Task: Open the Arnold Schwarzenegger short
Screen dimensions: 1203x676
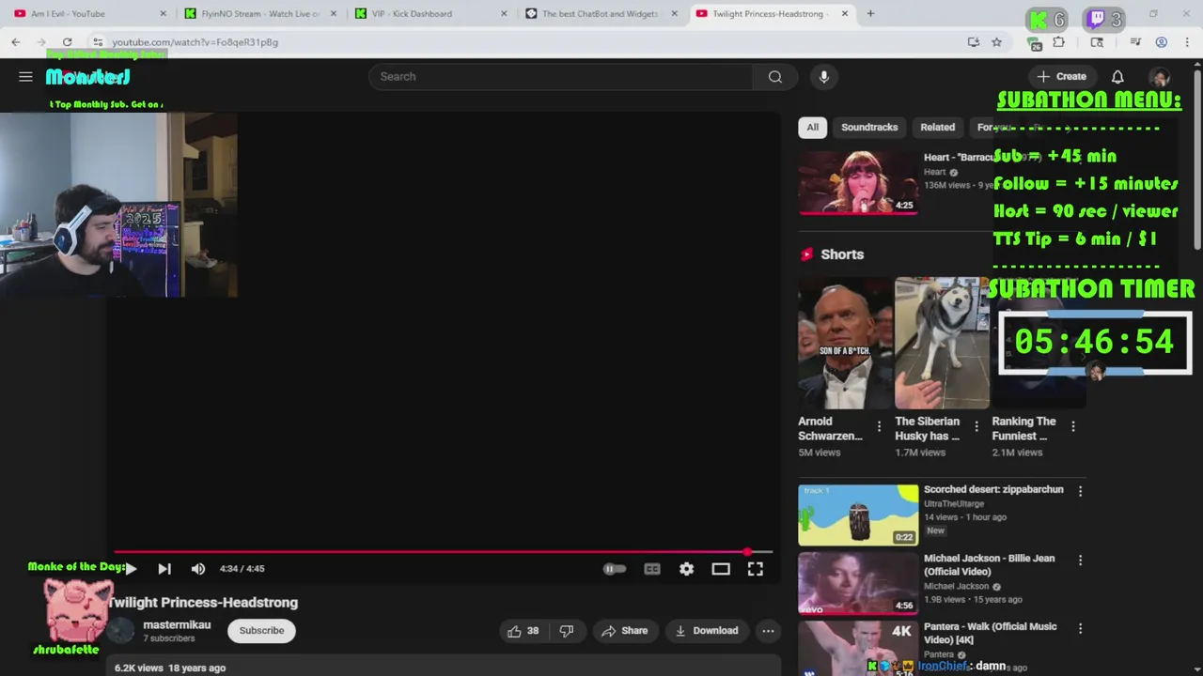Action: [844, 343]
